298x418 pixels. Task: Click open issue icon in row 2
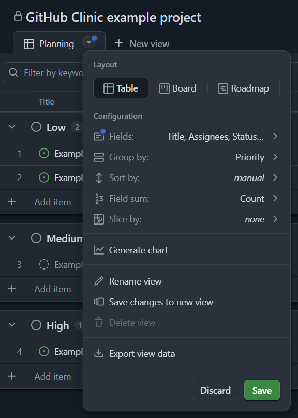click(44, 177)
